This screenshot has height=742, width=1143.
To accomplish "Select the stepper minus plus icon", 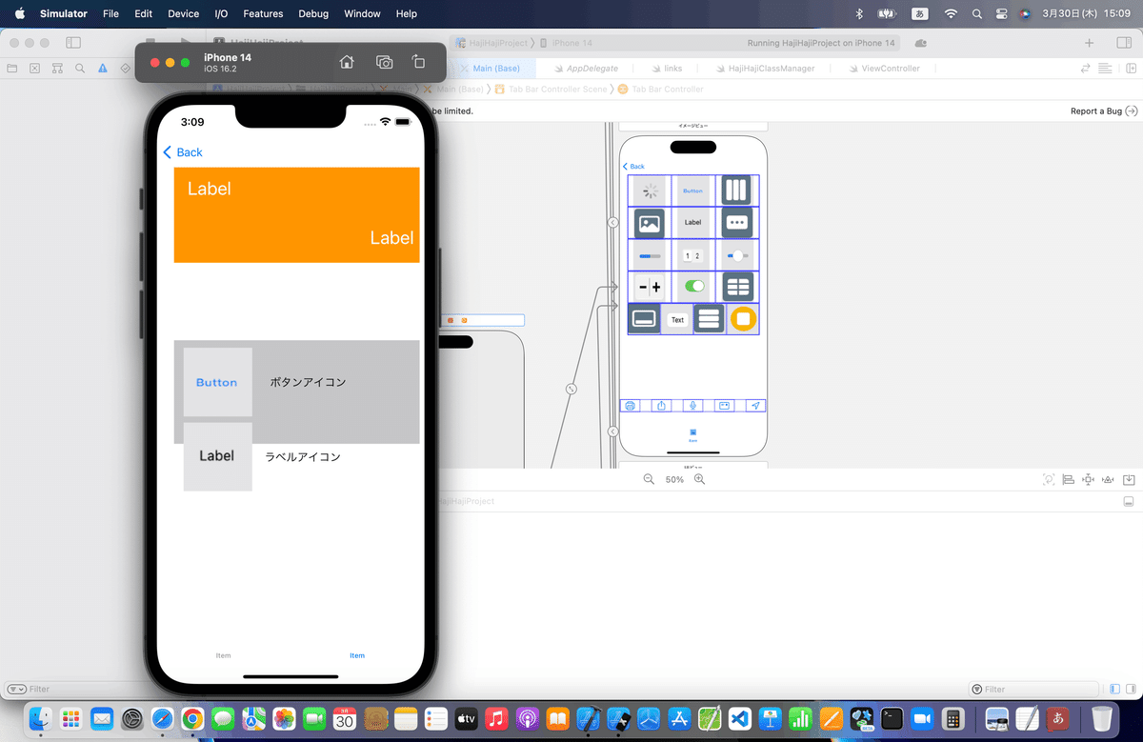I will pos(650,287).
